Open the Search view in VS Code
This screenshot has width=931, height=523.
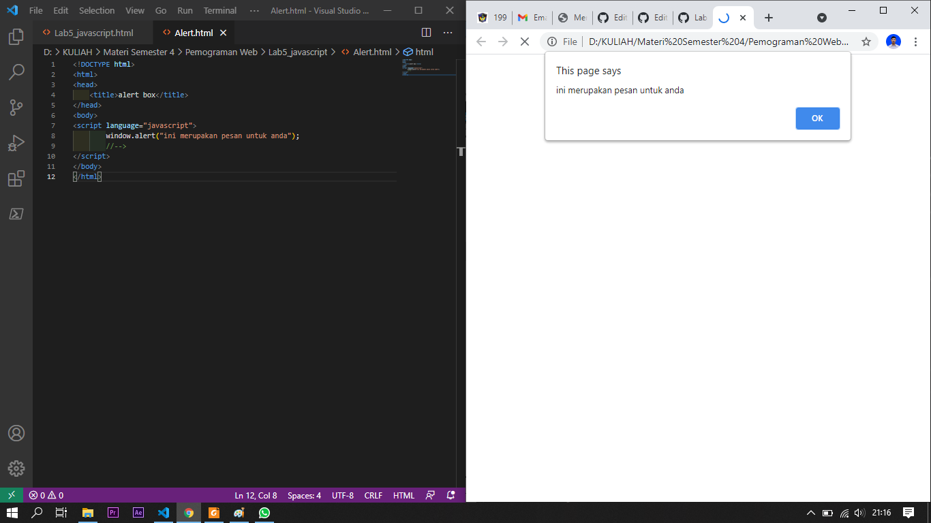pos(16,72)
